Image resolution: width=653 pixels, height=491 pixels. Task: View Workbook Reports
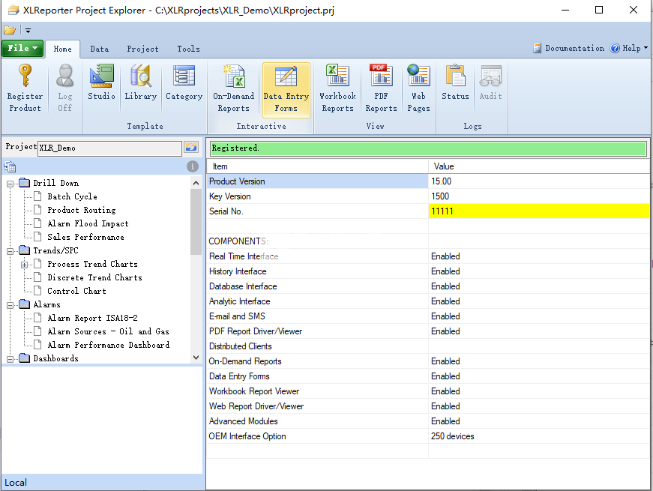tap(337, 88)
